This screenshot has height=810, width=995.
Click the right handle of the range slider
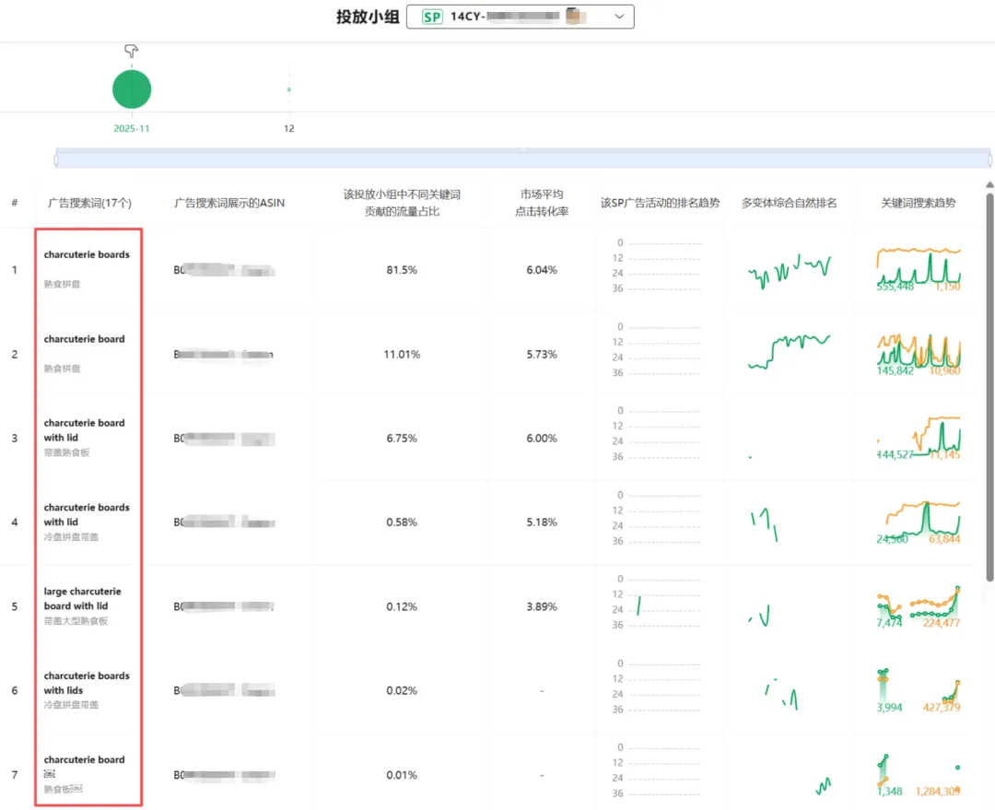coord(989,160)
